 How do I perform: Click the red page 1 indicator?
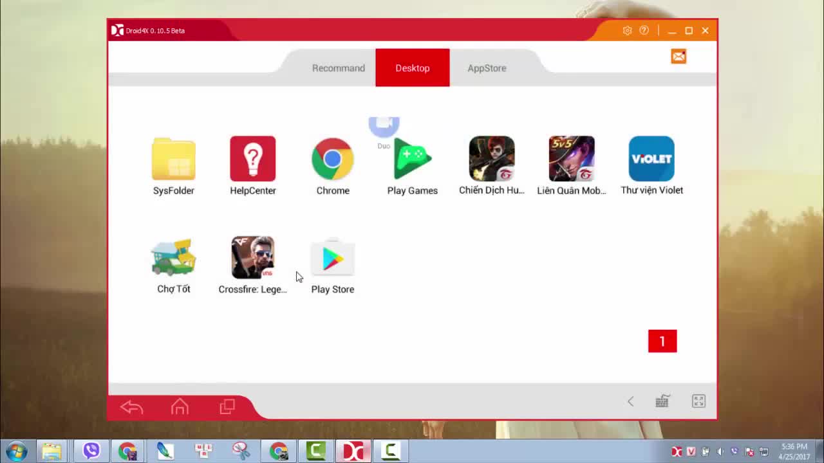tap(662, 341)
